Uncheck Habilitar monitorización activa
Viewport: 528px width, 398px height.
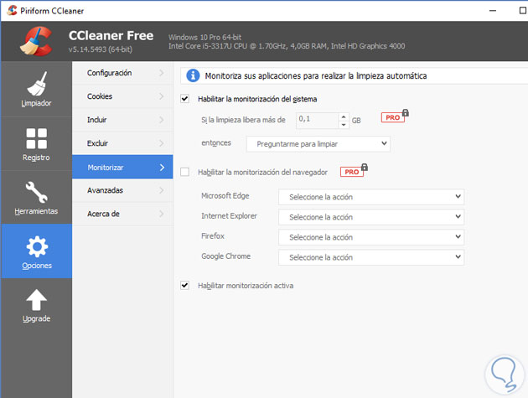tap(185, 285)
